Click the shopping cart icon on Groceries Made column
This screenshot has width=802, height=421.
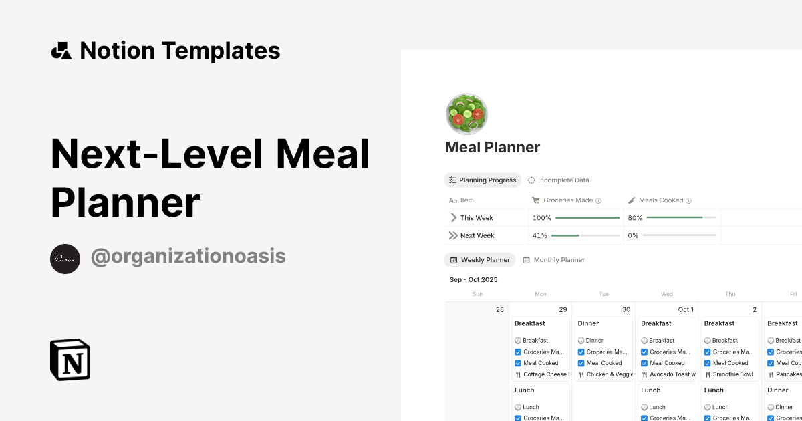pos(536,200)
